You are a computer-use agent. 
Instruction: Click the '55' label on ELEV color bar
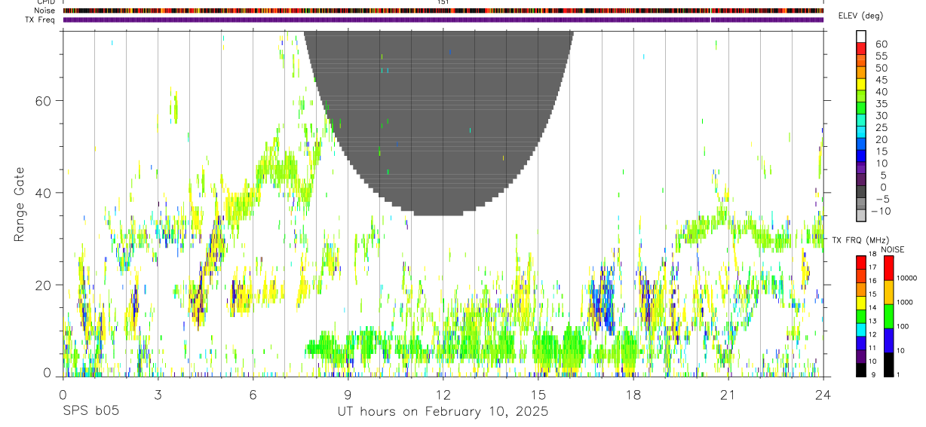pos(881,56)
